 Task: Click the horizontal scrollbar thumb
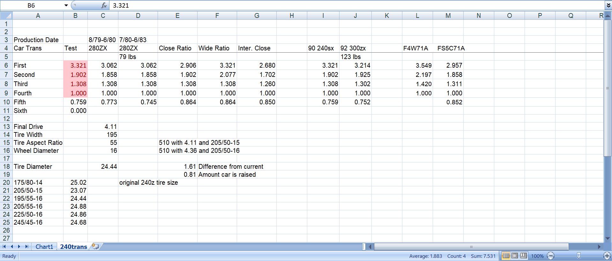pos(471,247)
